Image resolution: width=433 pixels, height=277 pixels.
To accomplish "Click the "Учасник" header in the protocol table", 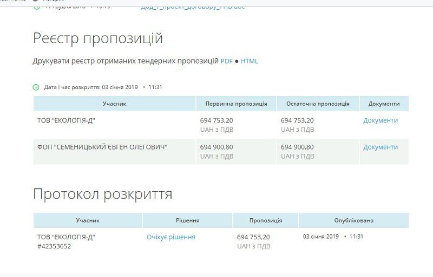I will (x=88, y=220).
